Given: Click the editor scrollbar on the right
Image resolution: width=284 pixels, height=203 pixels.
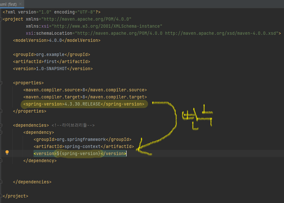Looking at the screenshot, I should click(282, 97).
